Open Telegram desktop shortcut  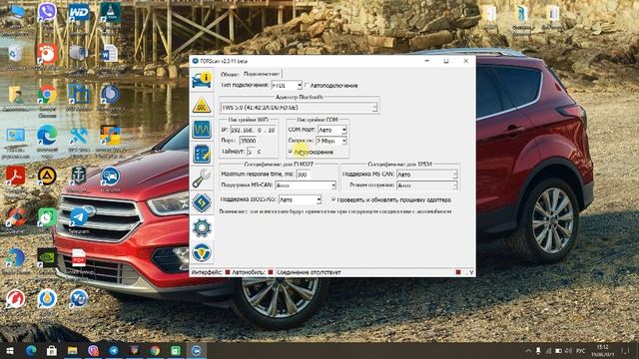click(x=78, y=216)
